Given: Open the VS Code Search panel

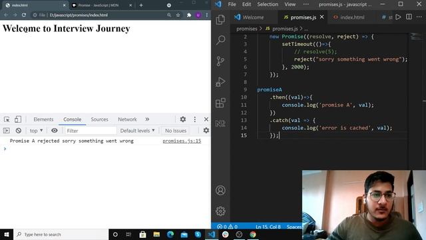Looking at the screenshot, I should [x=220, y=40].
